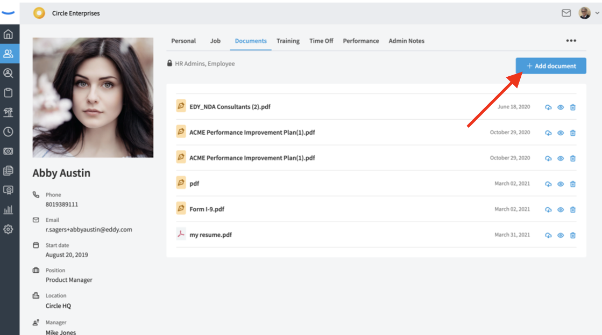Preview EDY_NDA Consultants (2).pdf

point(561,107)
